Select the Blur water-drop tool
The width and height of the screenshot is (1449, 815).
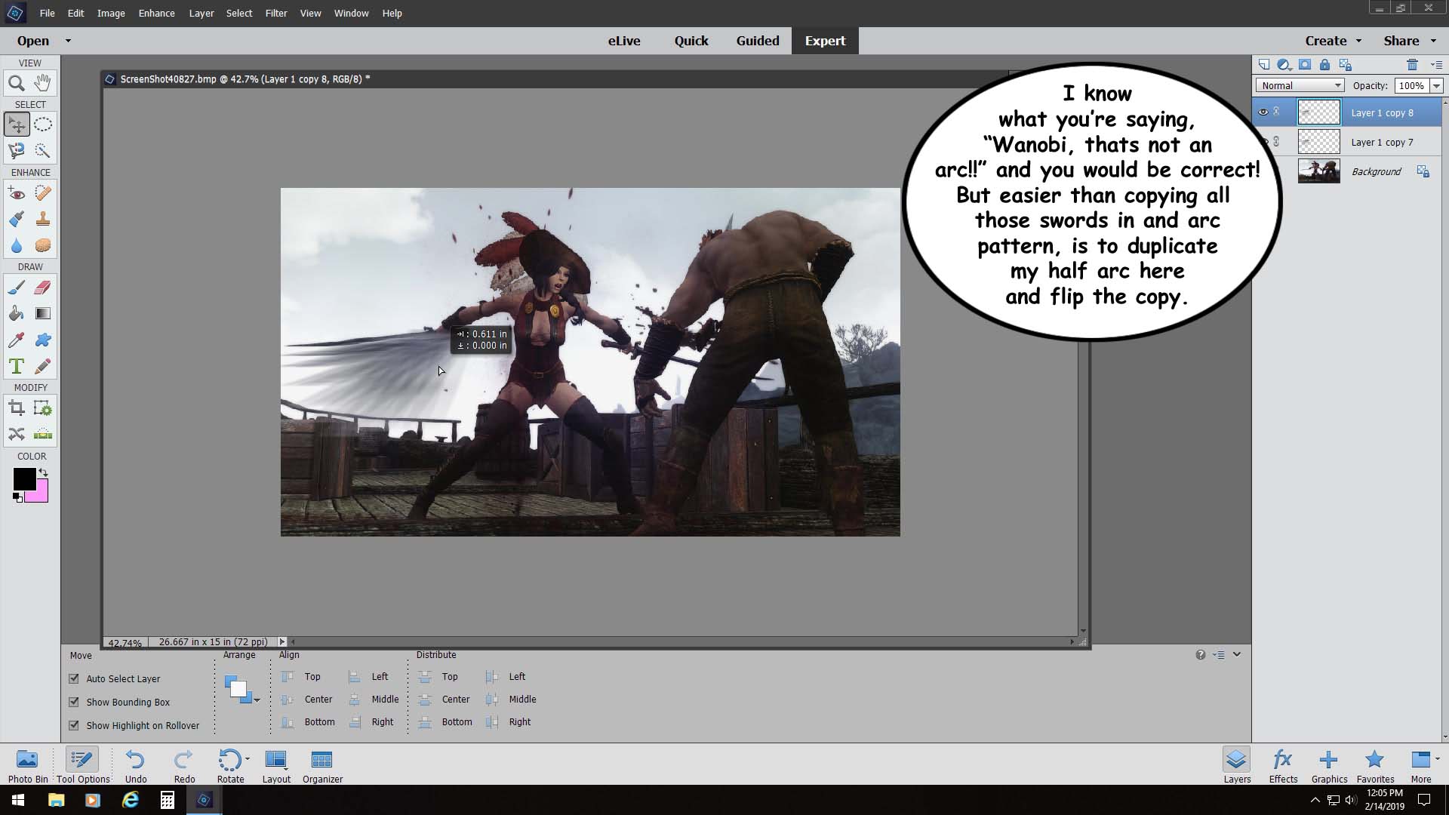[17, 245]
